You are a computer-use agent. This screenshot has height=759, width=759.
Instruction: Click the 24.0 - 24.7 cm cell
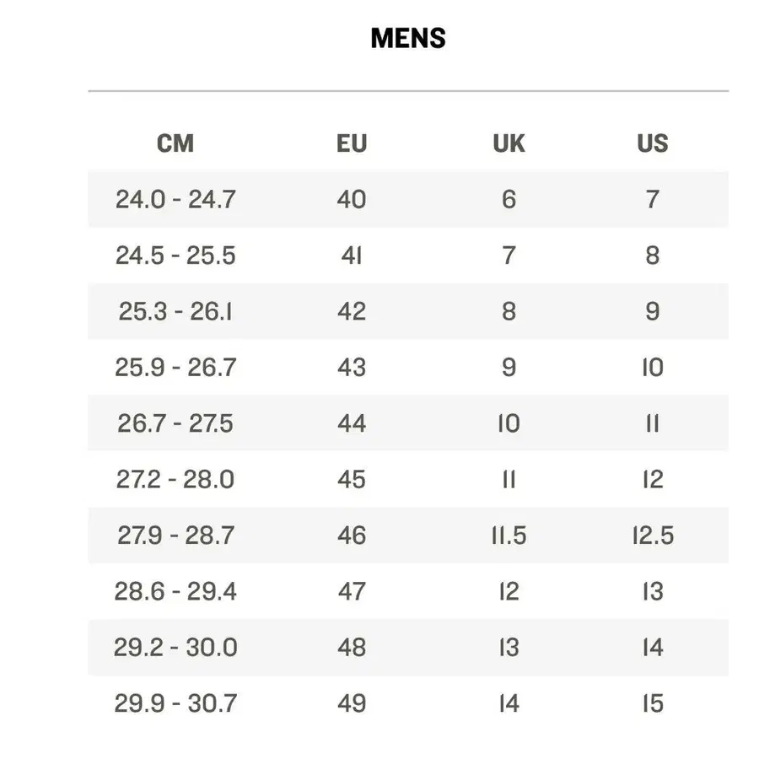[175, 199]
